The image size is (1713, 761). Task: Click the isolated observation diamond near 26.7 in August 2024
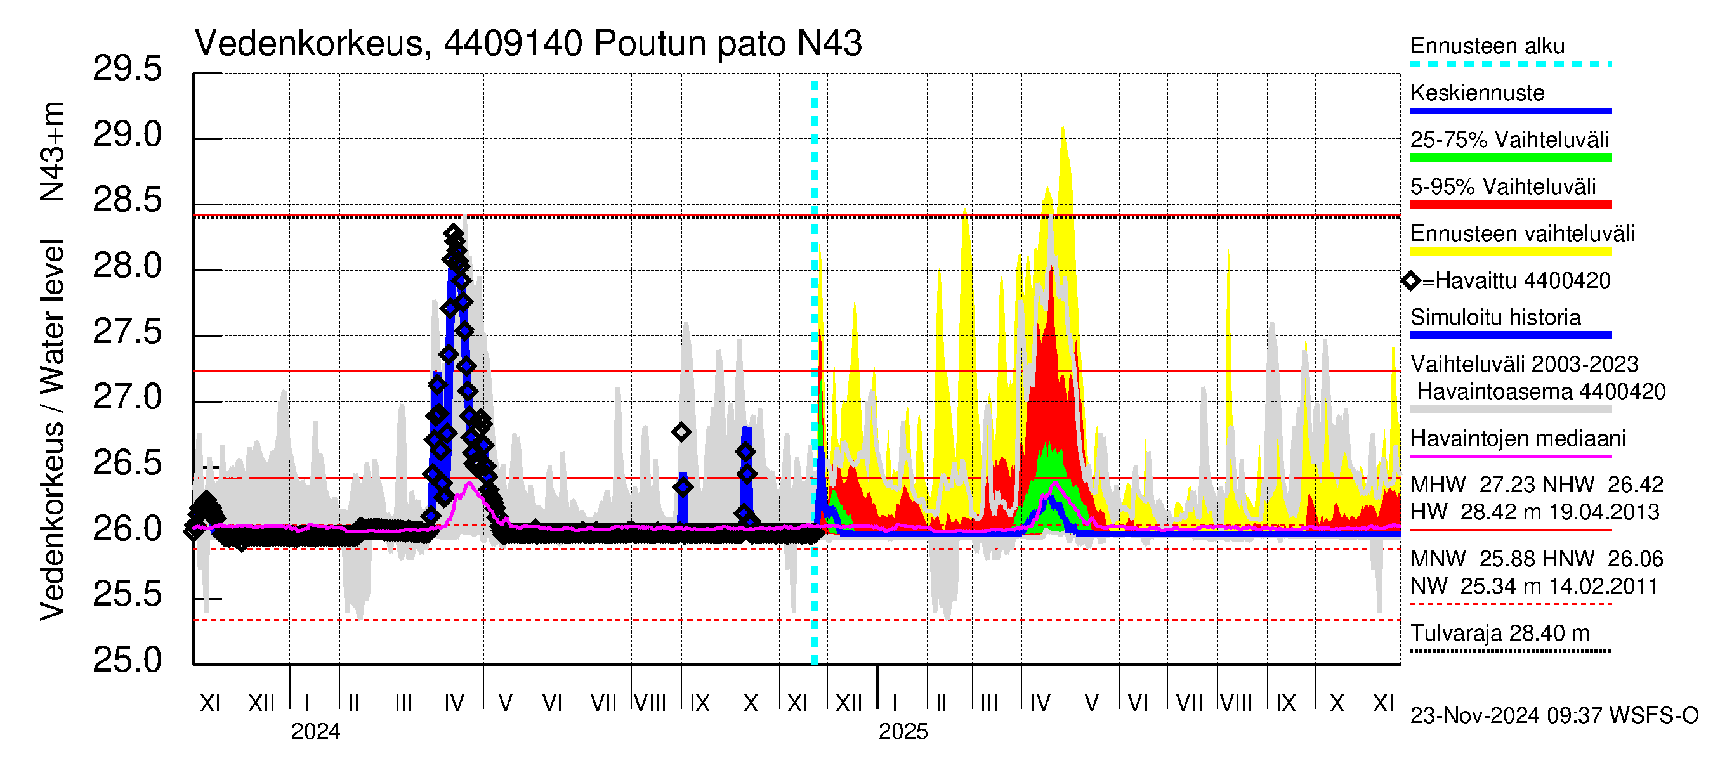pyautogui.click(x=680, y=432)
